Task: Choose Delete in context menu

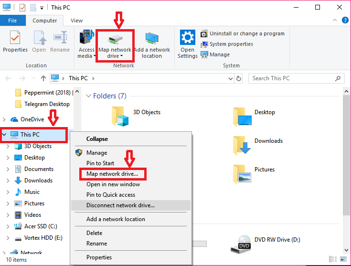Action: pyautogui.click(x=131, y=233)
